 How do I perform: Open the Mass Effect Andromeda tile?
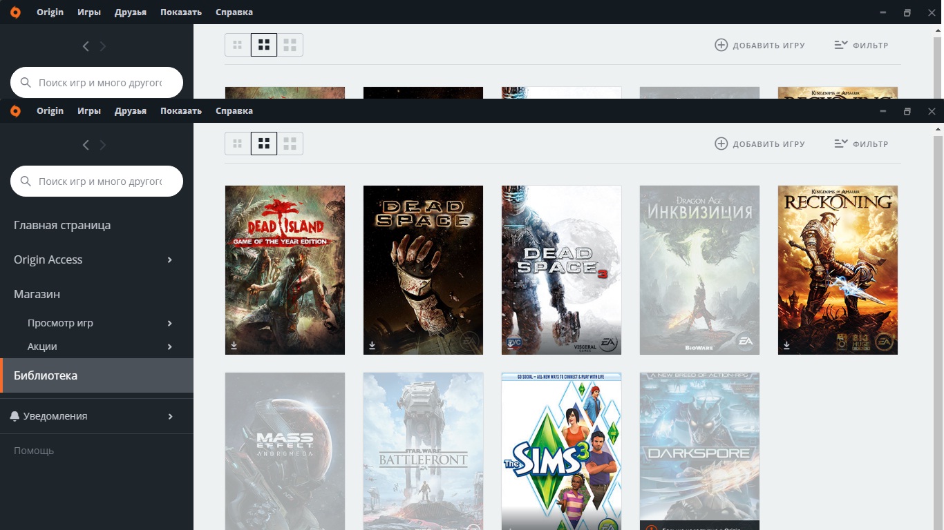tap(285, 451)
